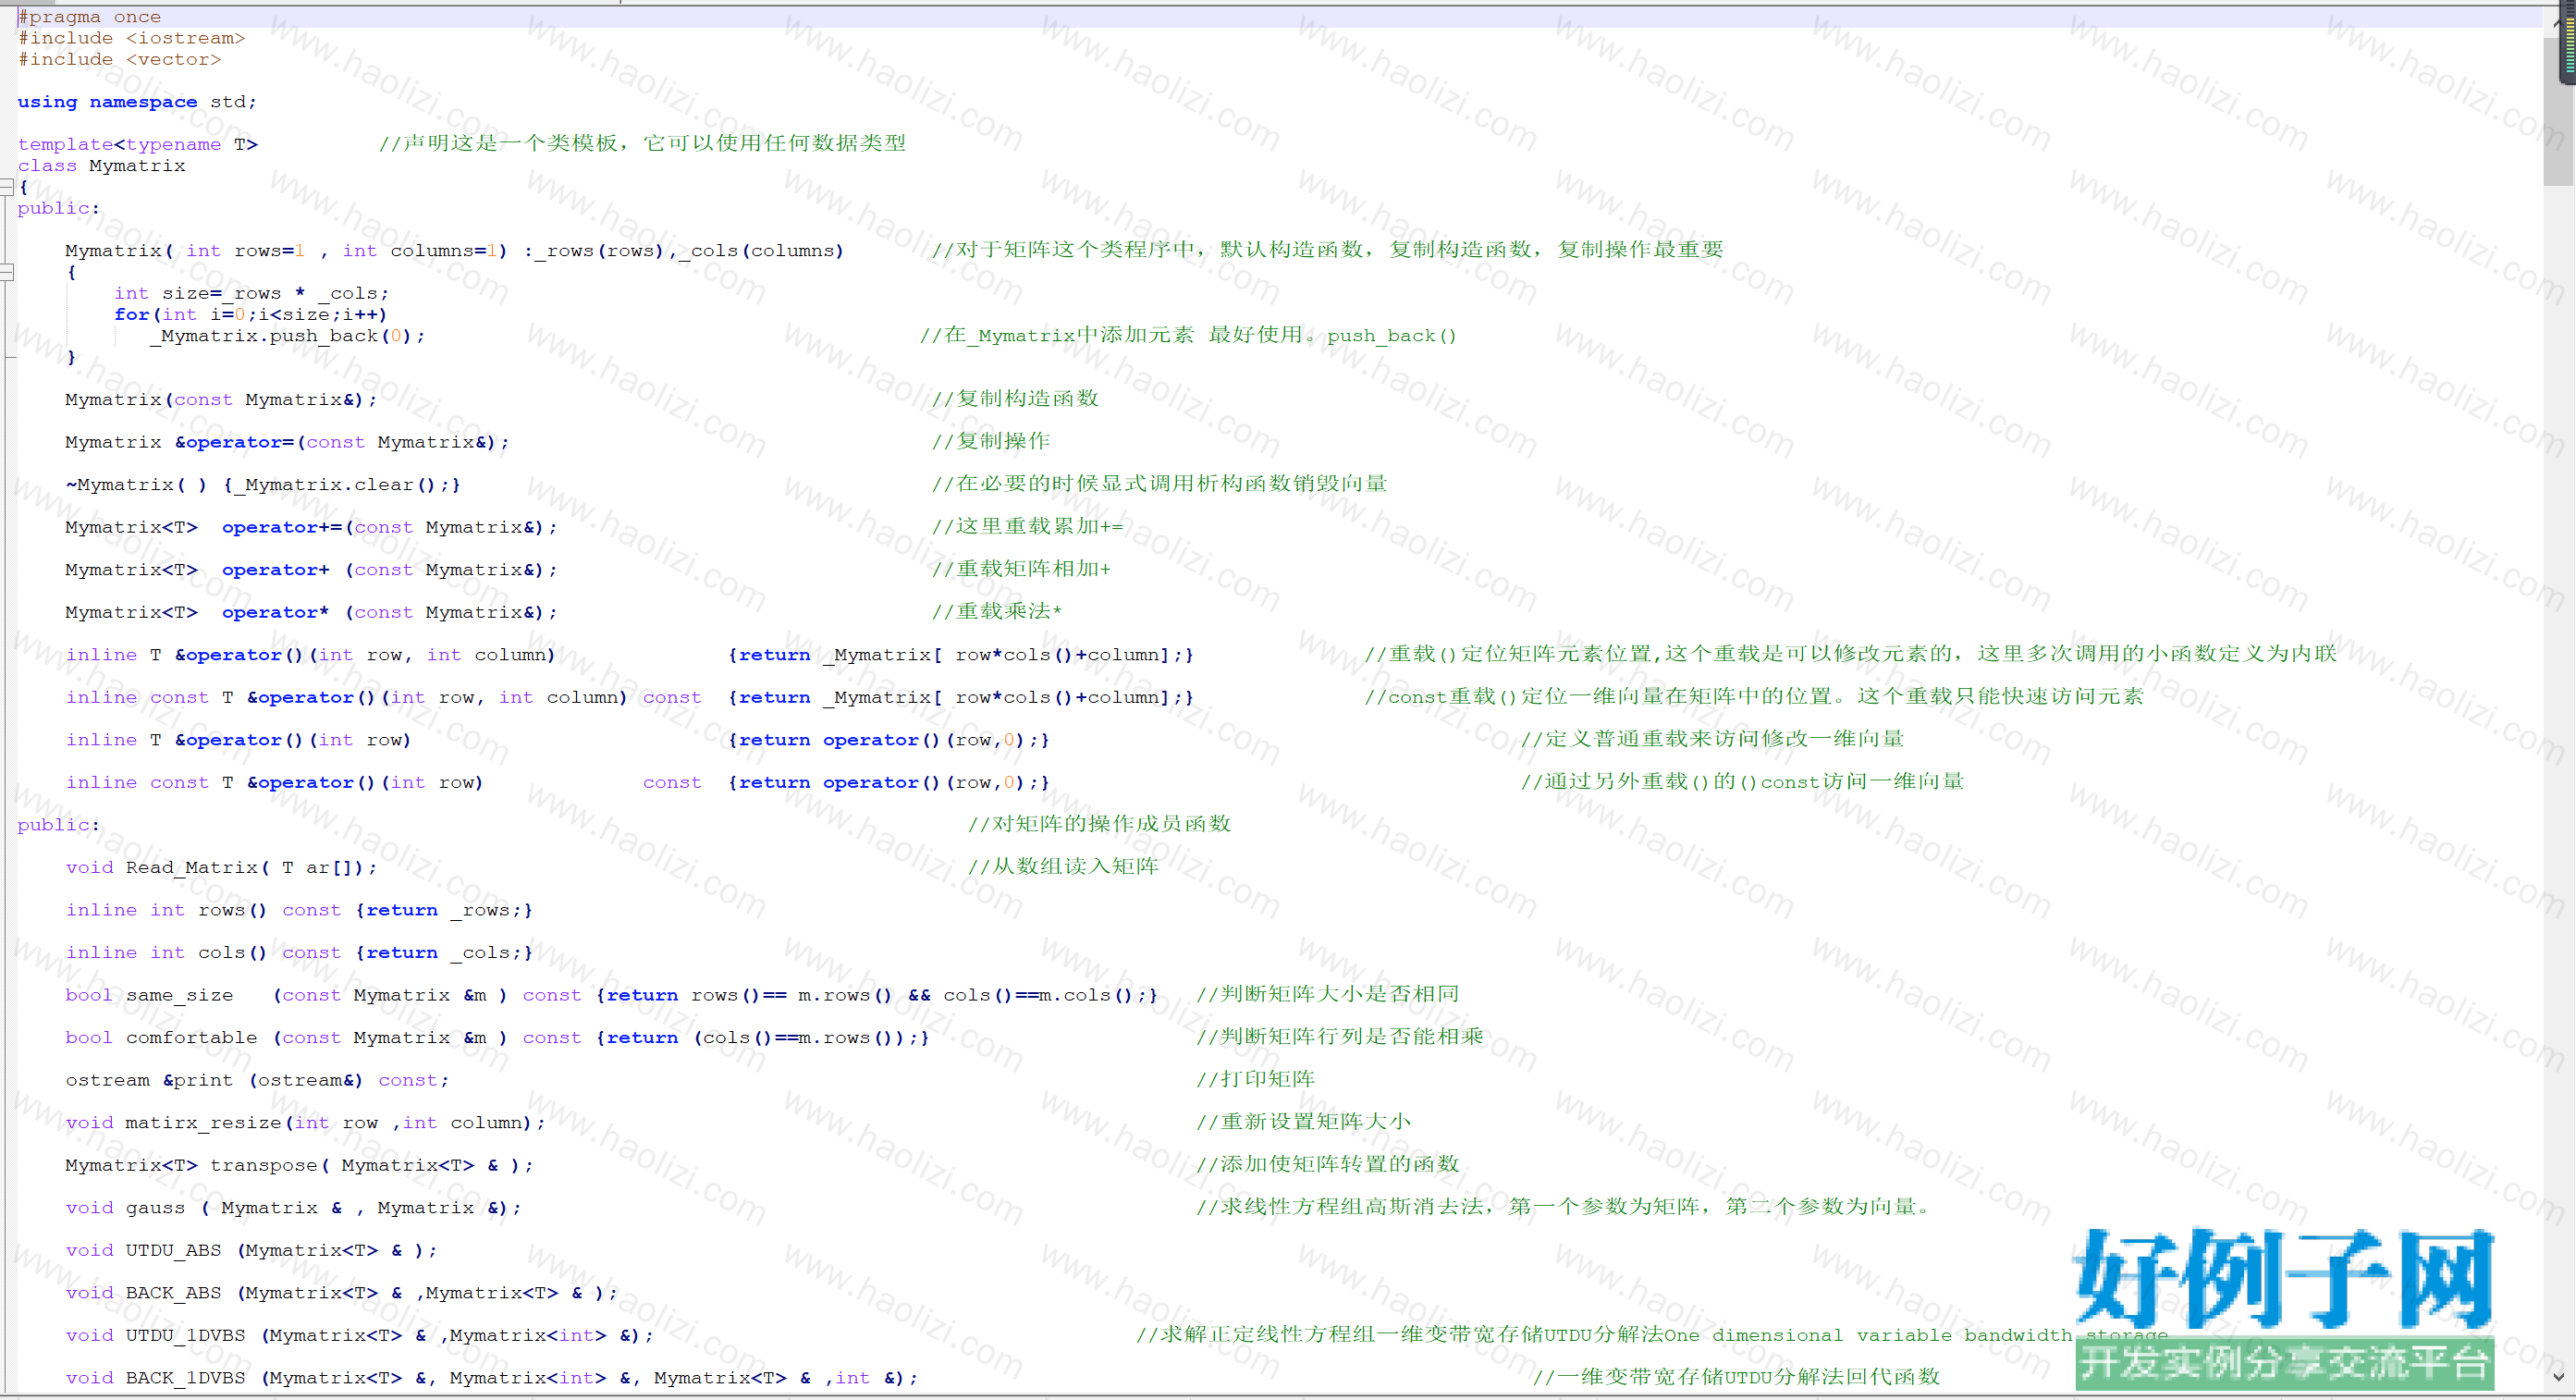Click the 'void gauss' declaration
2576x1400 pixels.
pos(293,1208)
